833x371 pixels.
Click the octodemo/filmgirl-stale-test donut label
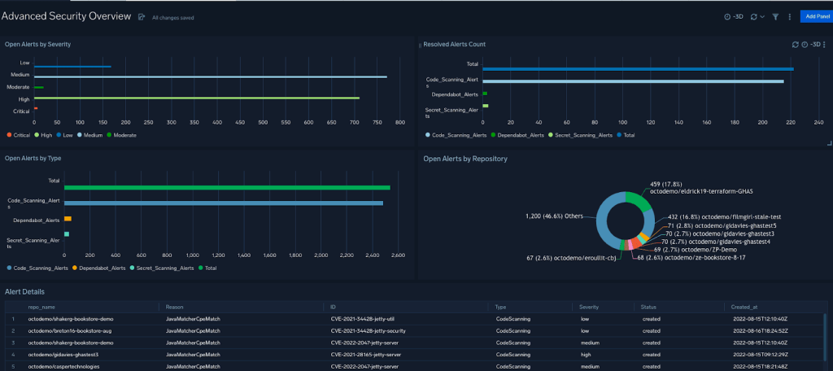coord(724,217)
